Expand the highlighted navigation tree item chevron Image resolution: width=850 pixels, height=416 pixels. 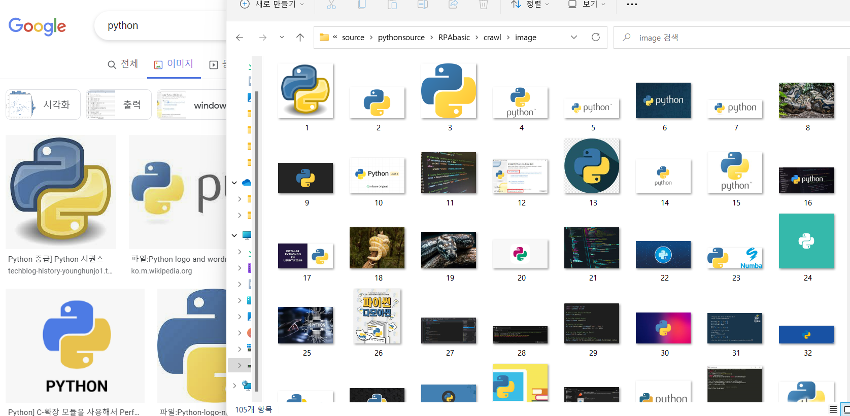pyautogui.click(x=240, y=365)
